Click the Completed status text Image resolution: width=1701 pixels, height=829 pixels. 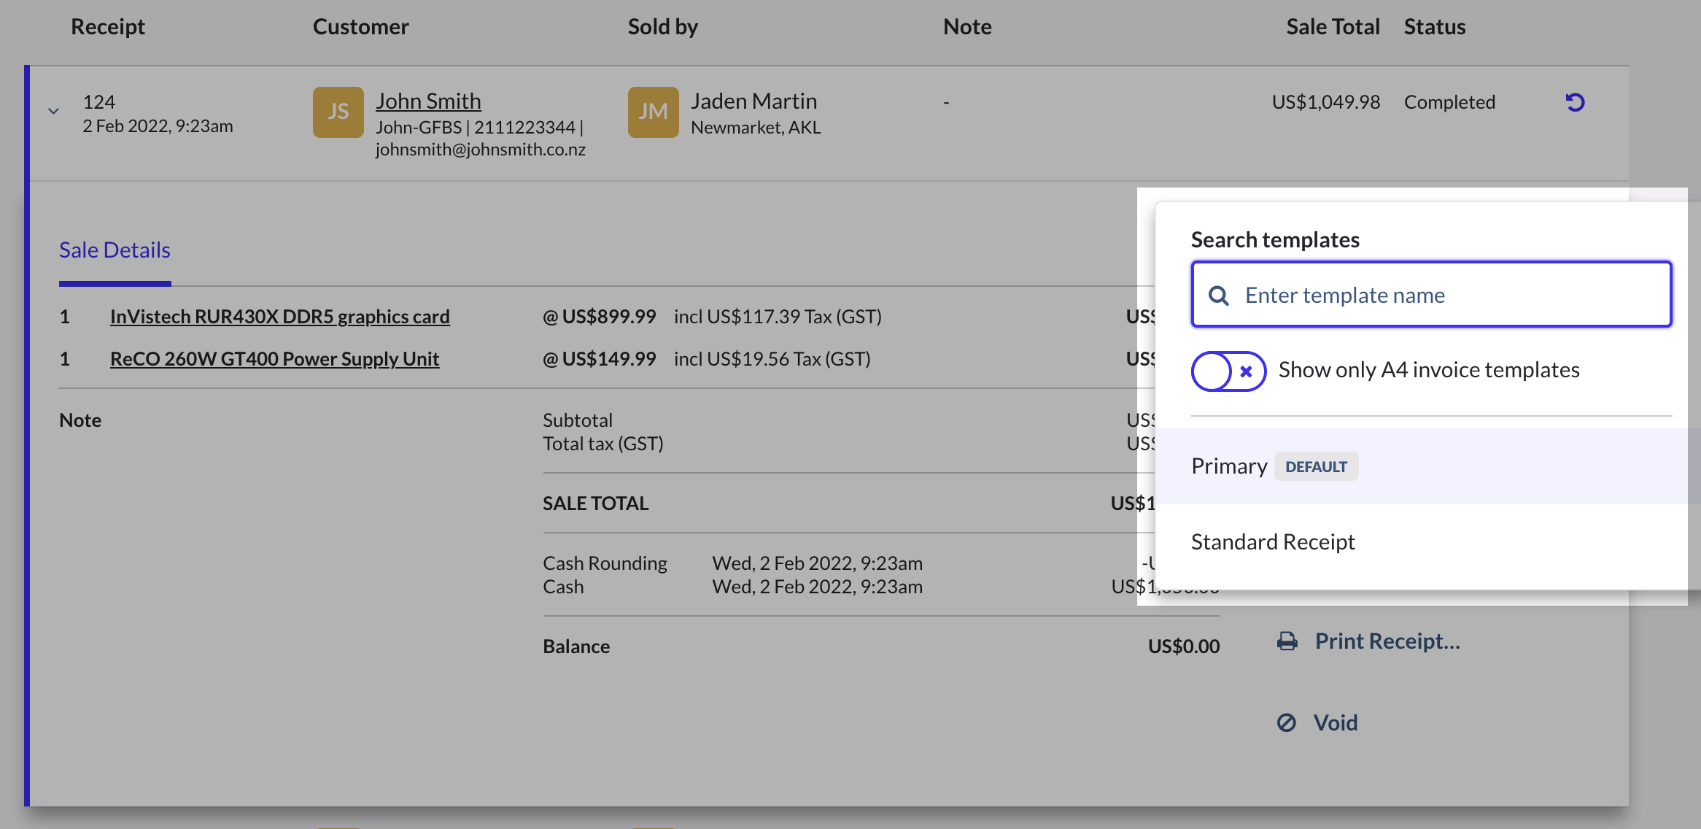[x=1449, y=102]
